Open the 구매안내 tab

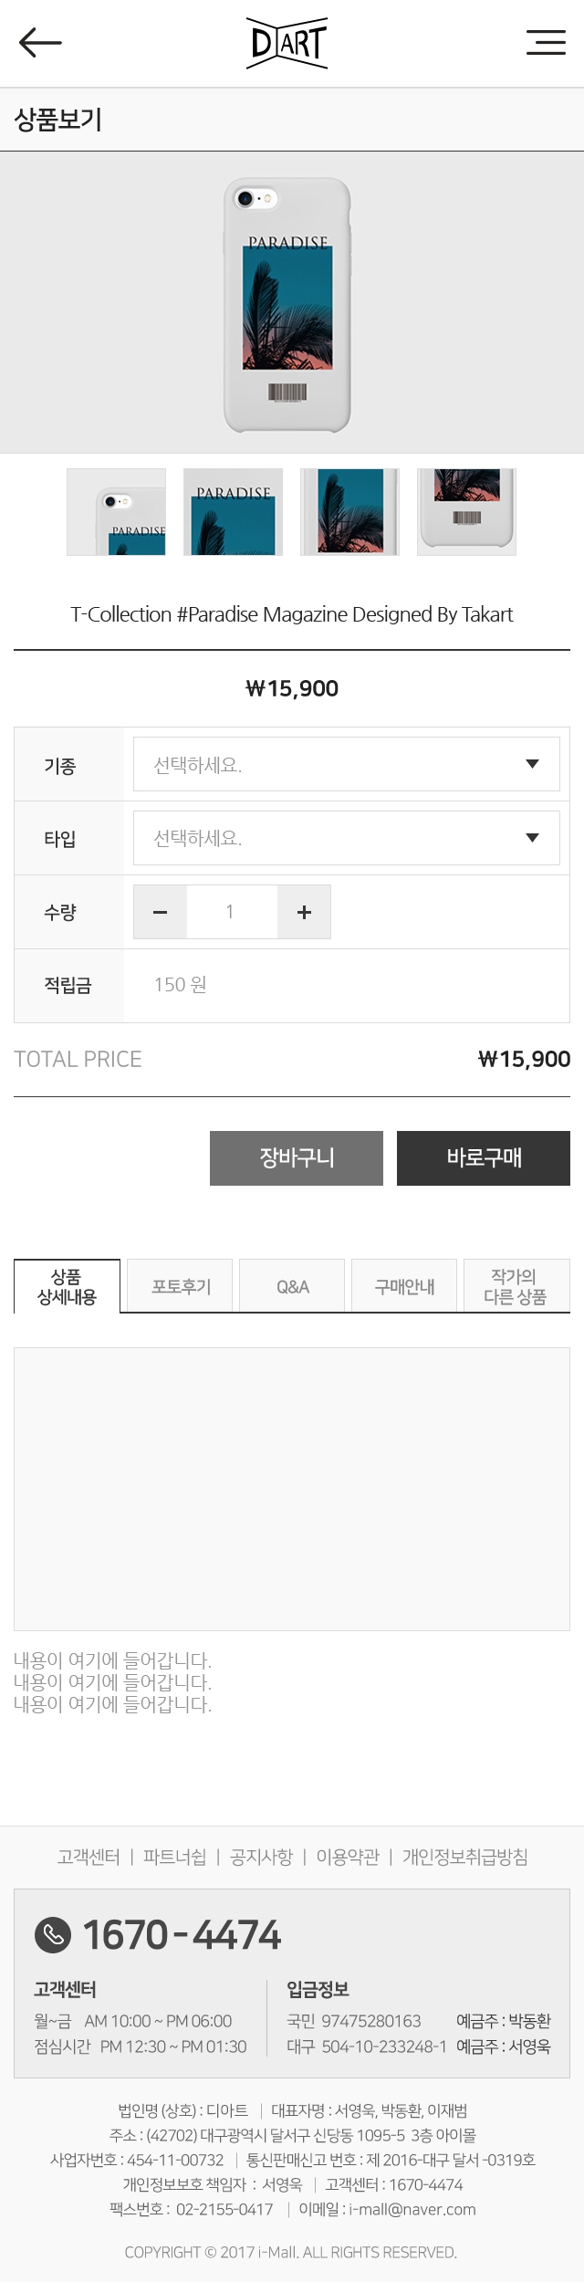(x=404, y=1286)
